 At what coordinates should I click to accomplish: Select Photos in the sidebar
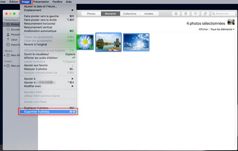12,25
